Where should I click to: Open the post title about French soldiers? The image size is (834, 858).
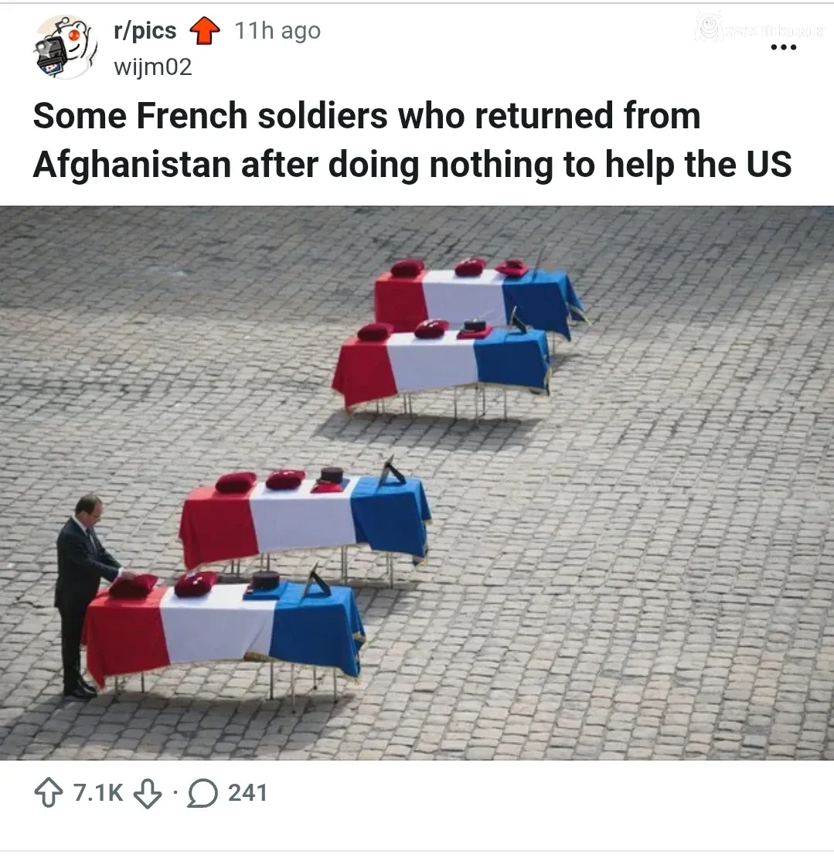(412, 140)
